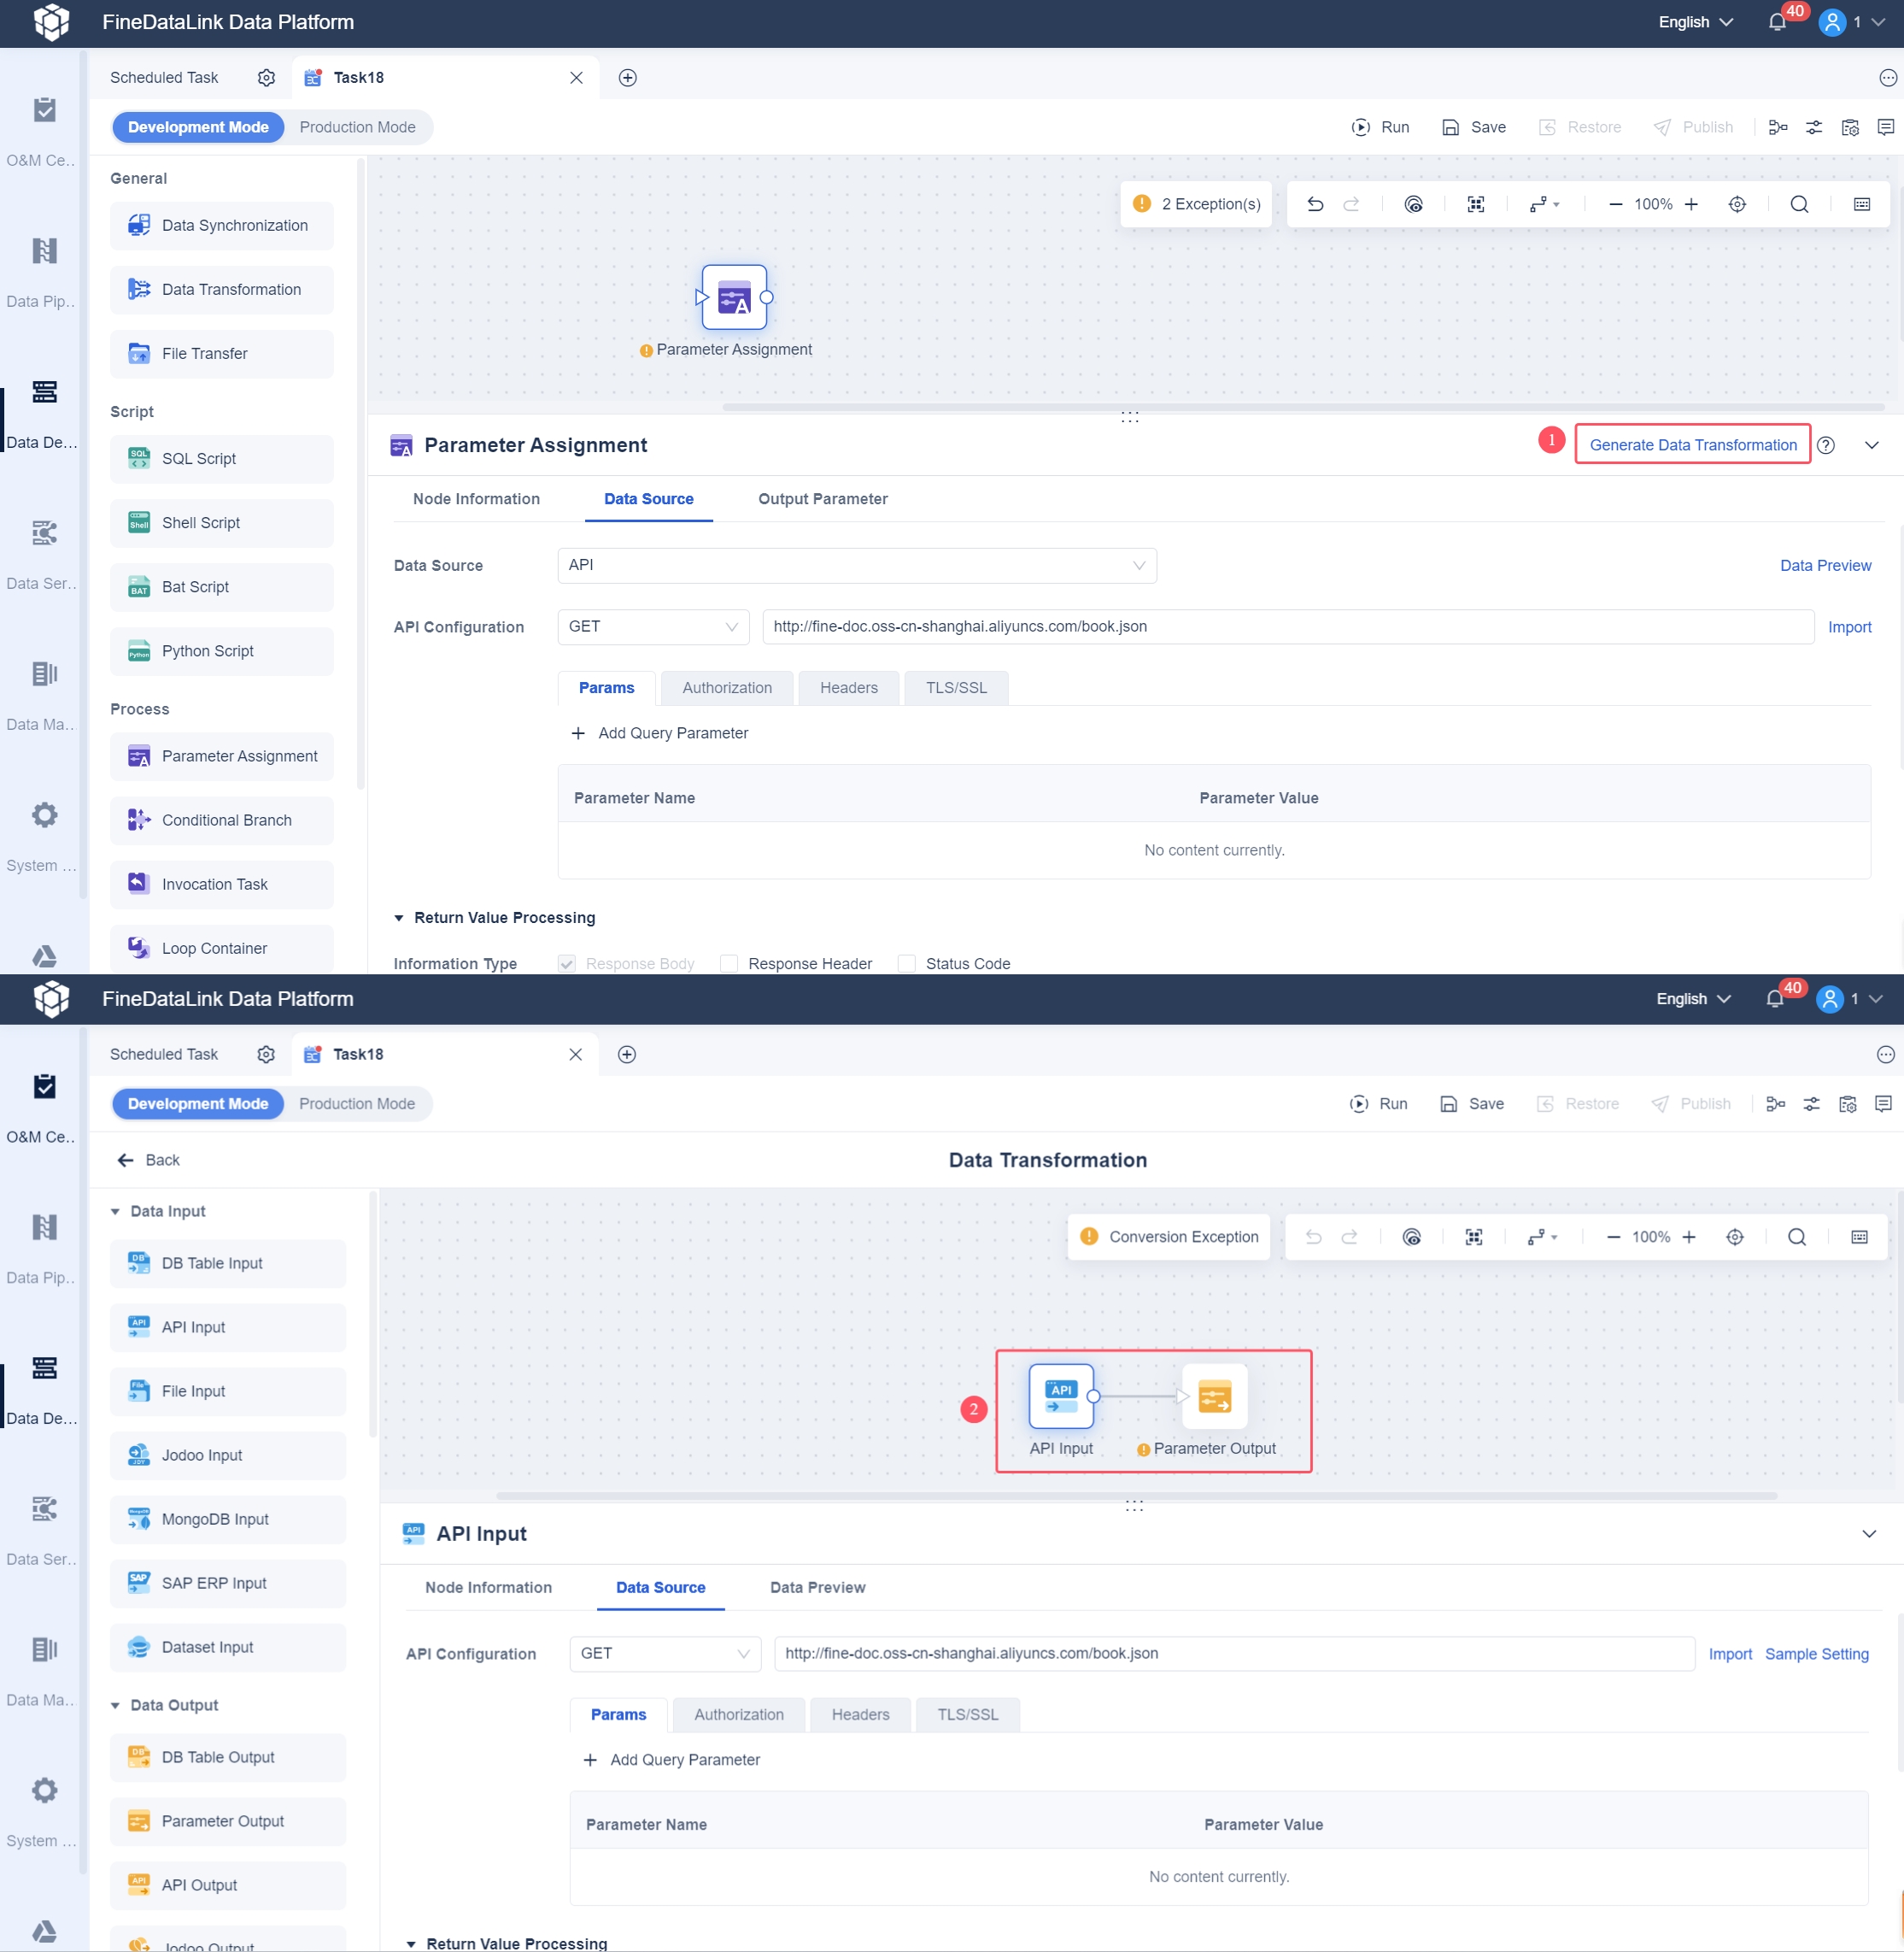Toggle Status Code checkbox
Screen dimensions: 1904x1952
tap(906, 963)
